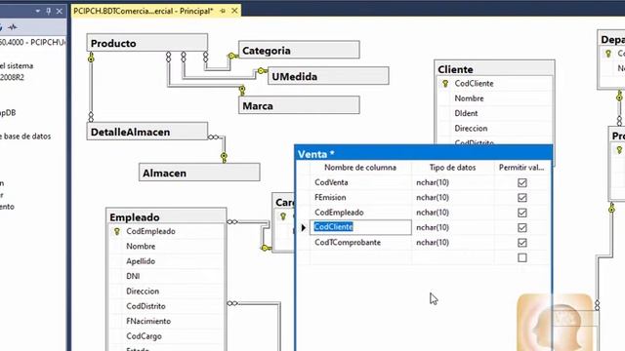Select the Marca table in diagram

coord(299,105)
